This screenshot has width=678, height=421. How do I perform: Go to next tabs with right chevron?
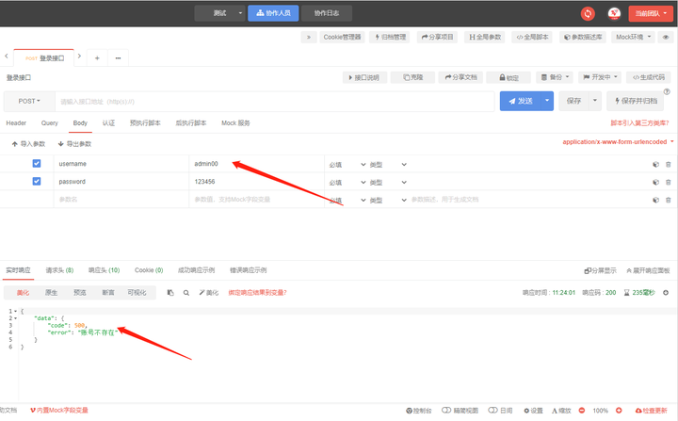pos(79,57)
